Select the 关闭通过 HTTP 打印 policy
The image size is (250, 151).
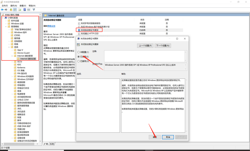pyautogui.click(x=89, y=34)
